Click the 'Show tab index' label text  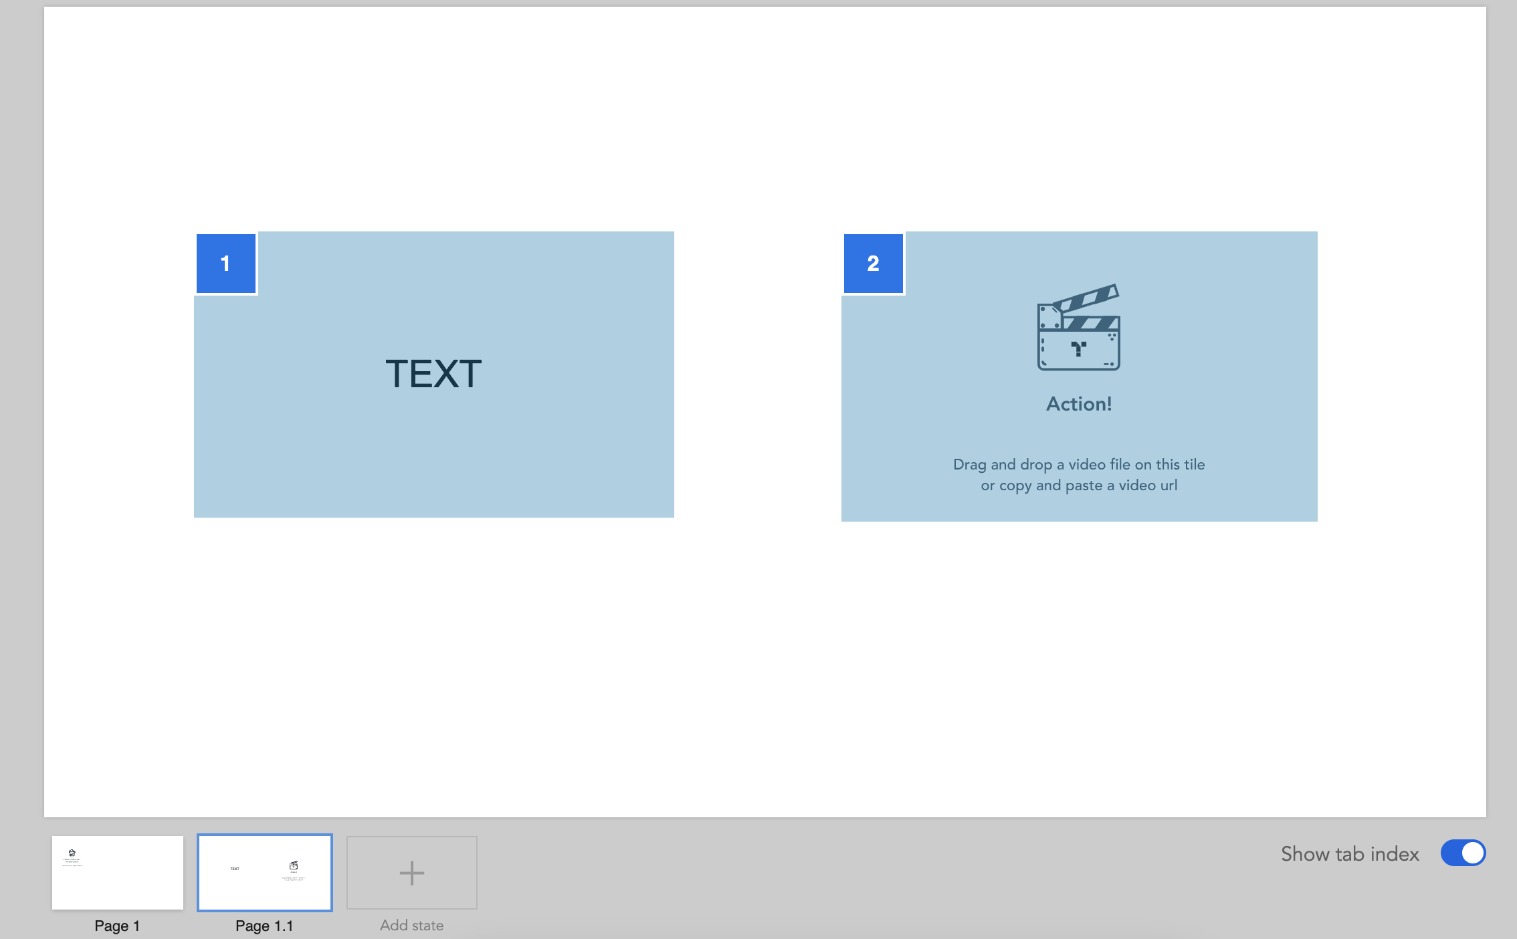coord(1349,854)
